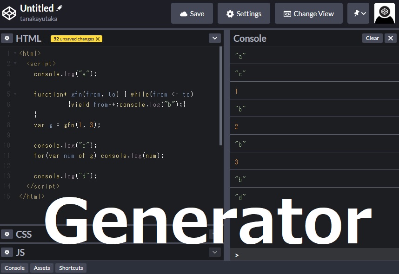Switch to the Assets tab
This screenshot has width=399, height=274.
point(41,268)
